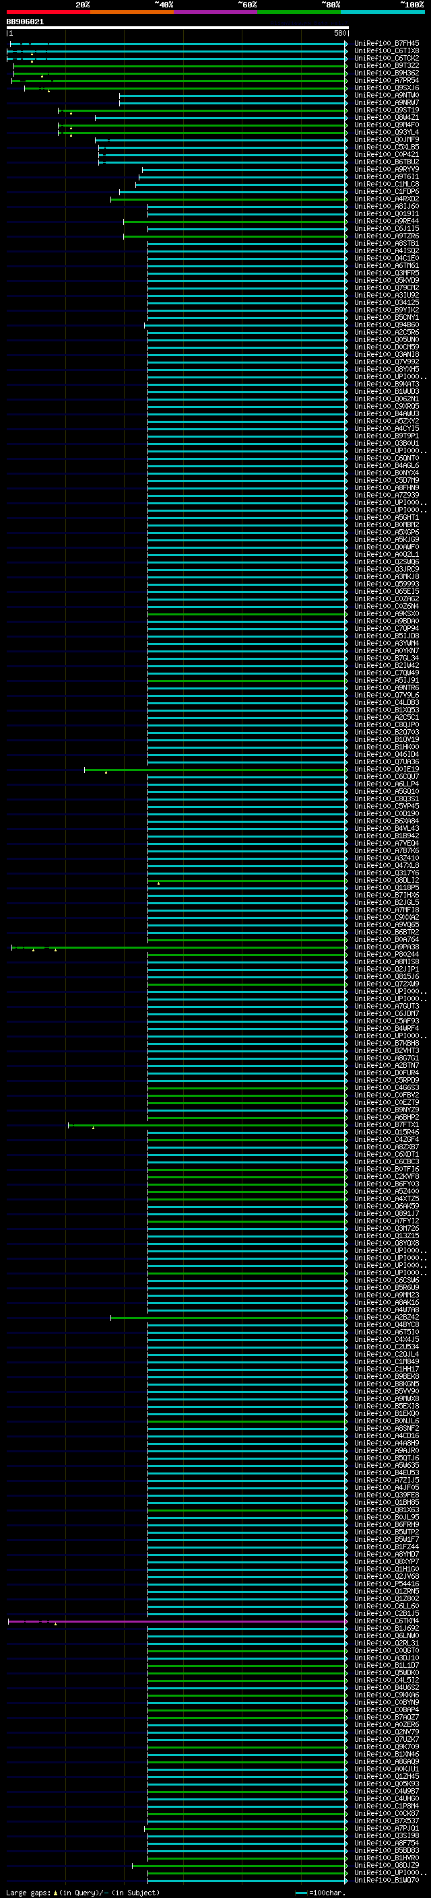Select label UniRef100_A8F754
Viewport: 431px width, 1898px height.
[386, 1842]
